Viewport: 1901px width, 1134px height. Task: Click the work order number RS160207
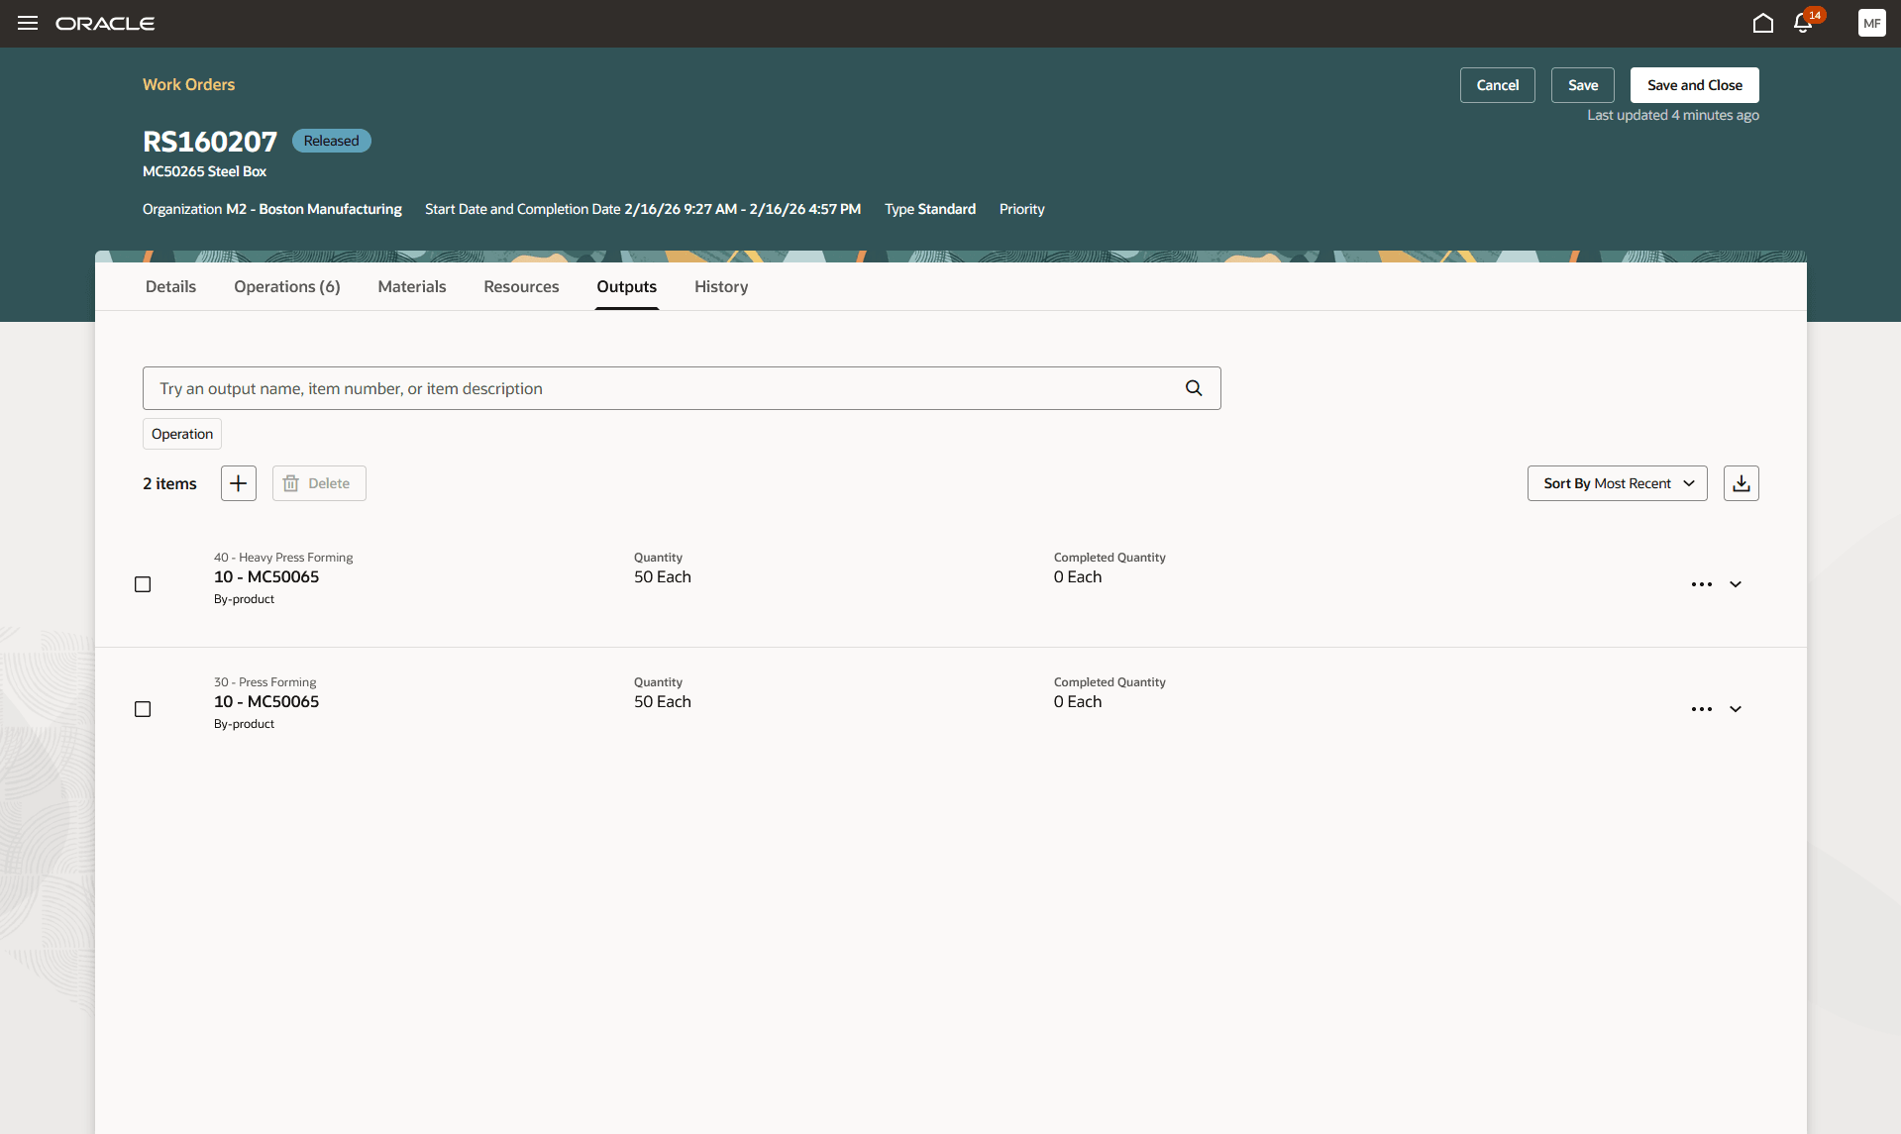coord(210,142)
